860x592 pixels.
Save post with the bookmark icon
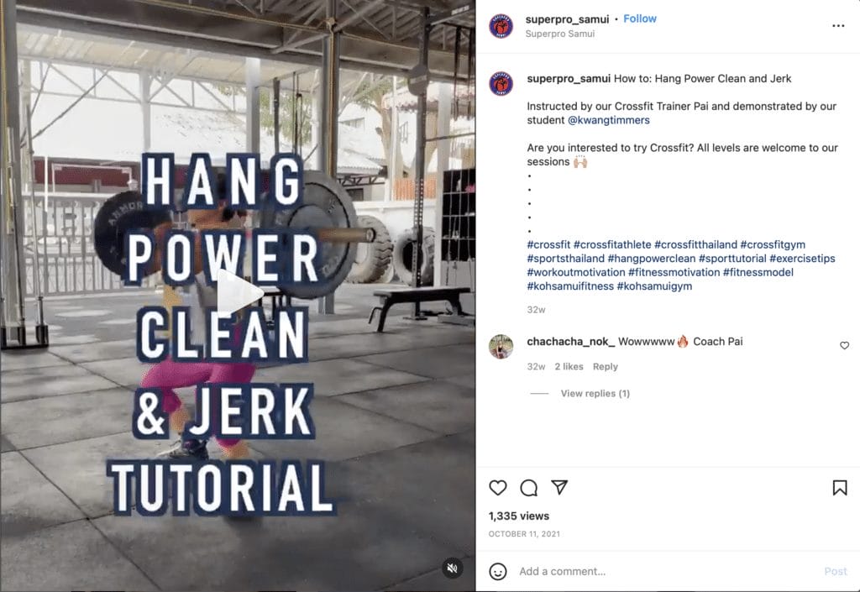tap(840, 487)
